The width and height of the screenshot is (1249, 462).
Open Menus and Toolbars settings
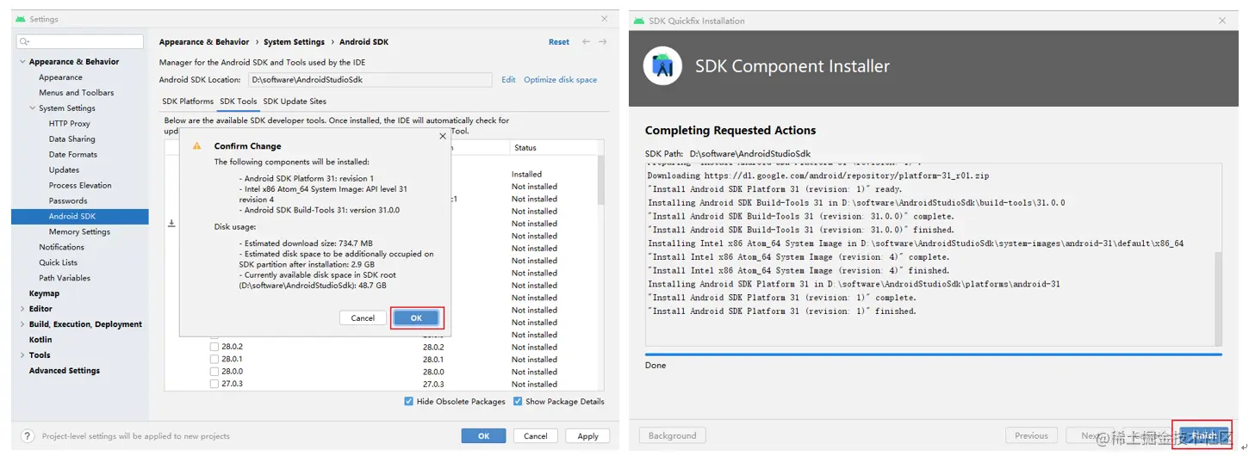[x=76, y=93]
